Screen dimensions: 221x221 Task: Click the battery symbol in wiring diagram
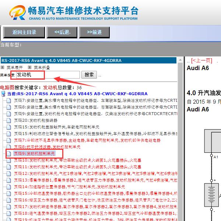(x=211, y=195)
